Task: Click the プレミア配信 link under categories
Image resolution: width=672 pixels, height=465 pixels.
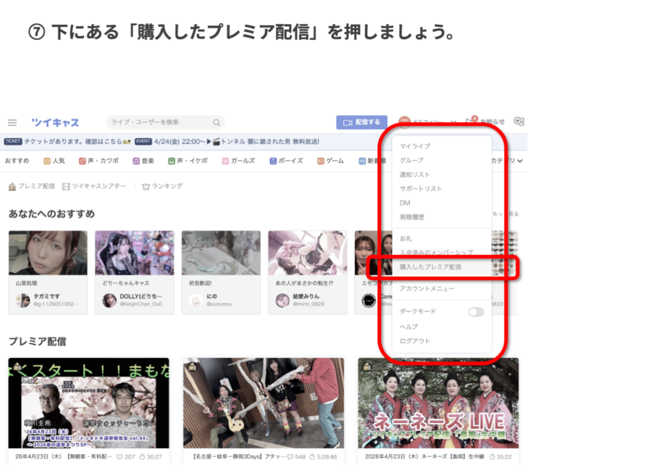Action: pos(31,186)
